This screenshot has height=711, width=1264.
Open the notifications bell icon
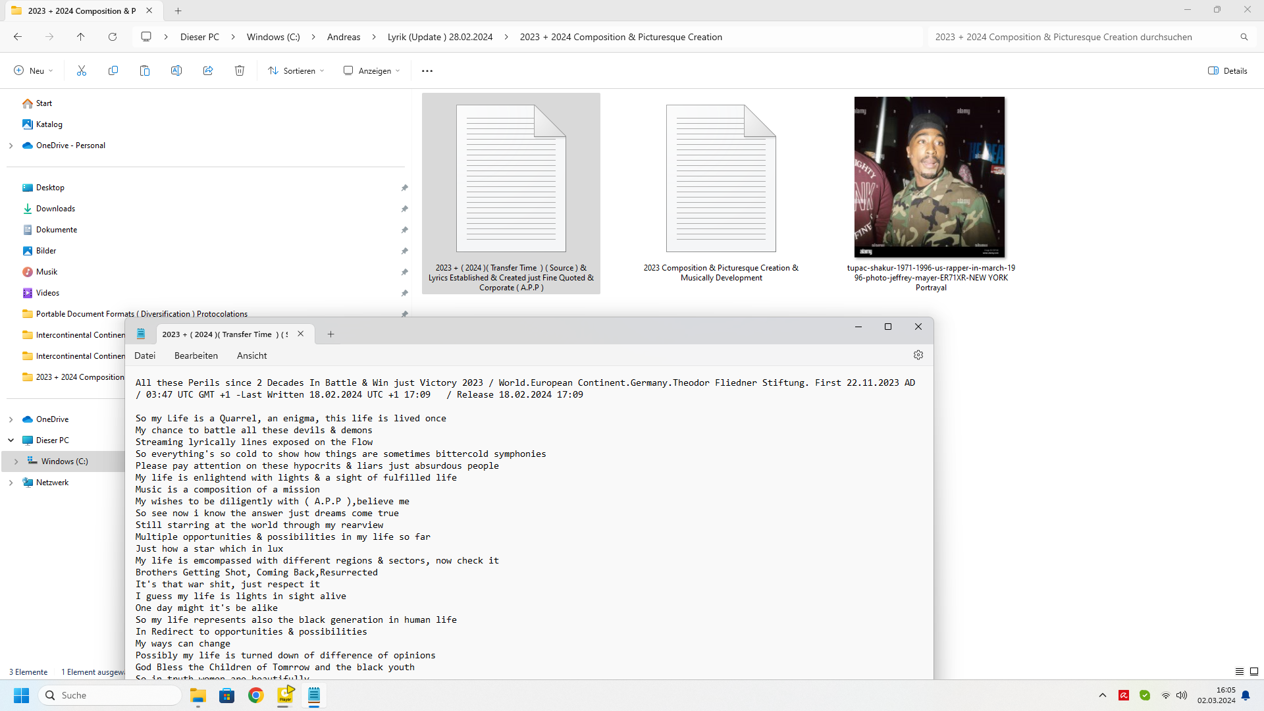1246,695
